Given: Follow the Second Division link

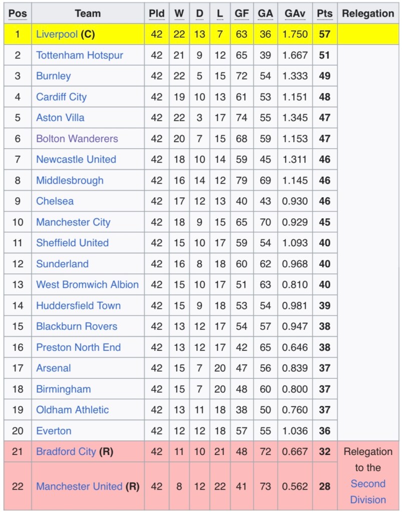Looking at the screenshot, I should click(368, 492).
